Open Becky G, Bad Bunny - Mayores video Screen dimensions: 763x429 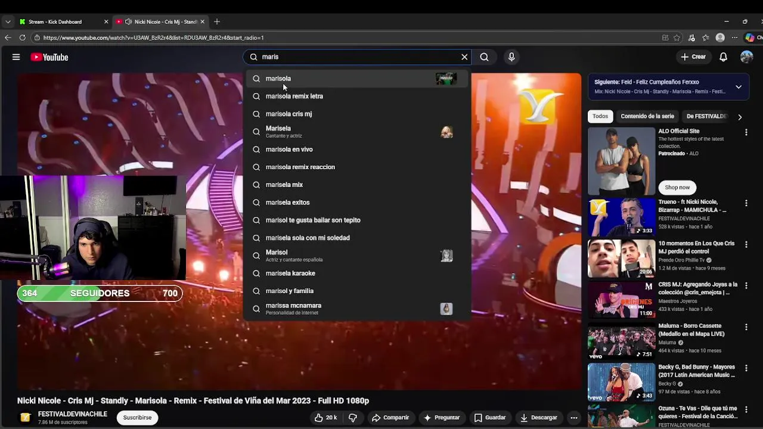(x=622, y=382)
